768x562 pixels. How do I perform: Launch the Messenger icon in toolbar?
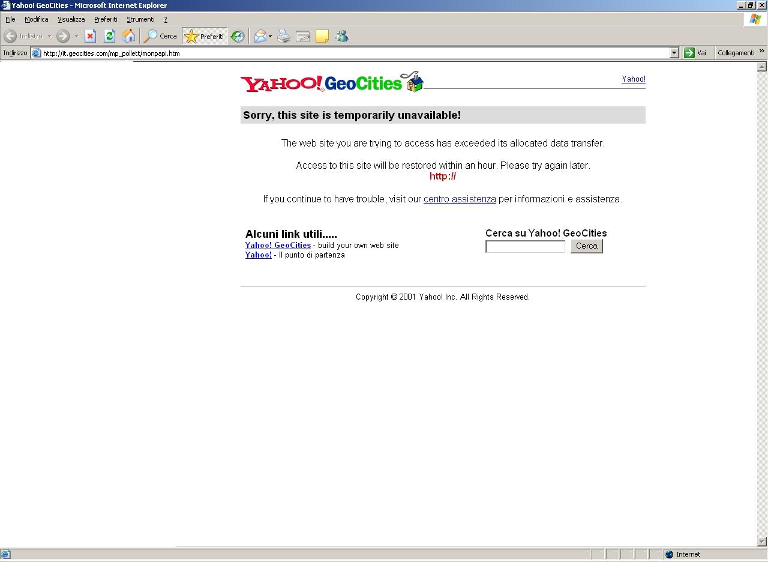[x=341, y=36]
